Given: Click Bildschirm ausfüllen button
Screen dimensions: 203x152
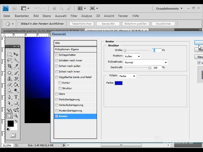Looking at the screenshot, I should tap(136, 24).
